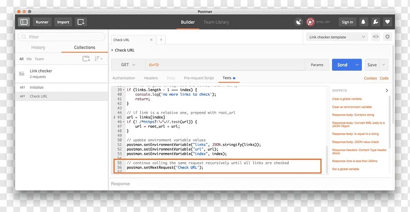Screen dimensions: 410x212
Task: Click the Params button
Action: (x=317, y=65)
